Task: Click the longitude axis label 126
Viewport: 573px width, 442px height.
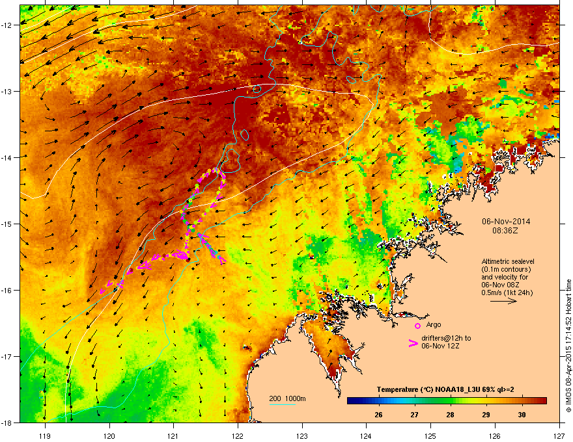Action: pyautogui.click(x=495, y=435)
